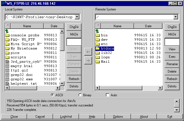This screenshot has width=184, height=121.
Task: Click the bottom Close button
Action: (x=14, y=117)
